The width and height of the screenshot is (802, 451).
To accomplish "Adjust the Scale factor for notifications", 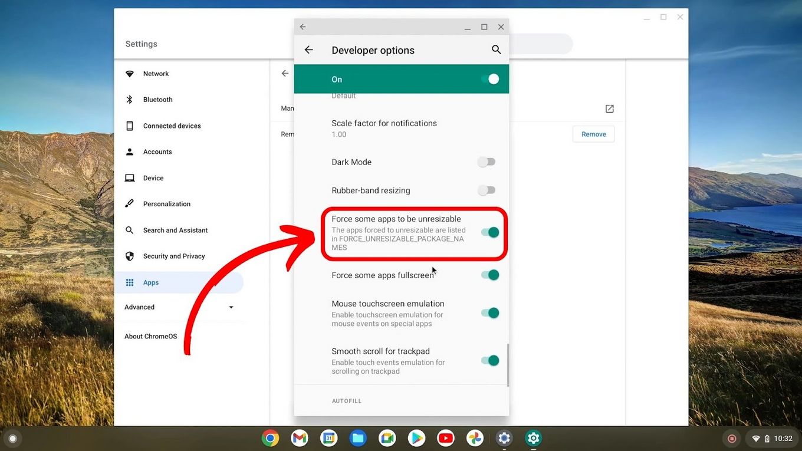I will 384,128.
